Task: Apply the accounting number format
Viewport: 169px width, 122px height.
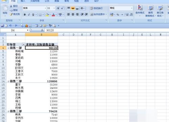Action: click(112, 15)
